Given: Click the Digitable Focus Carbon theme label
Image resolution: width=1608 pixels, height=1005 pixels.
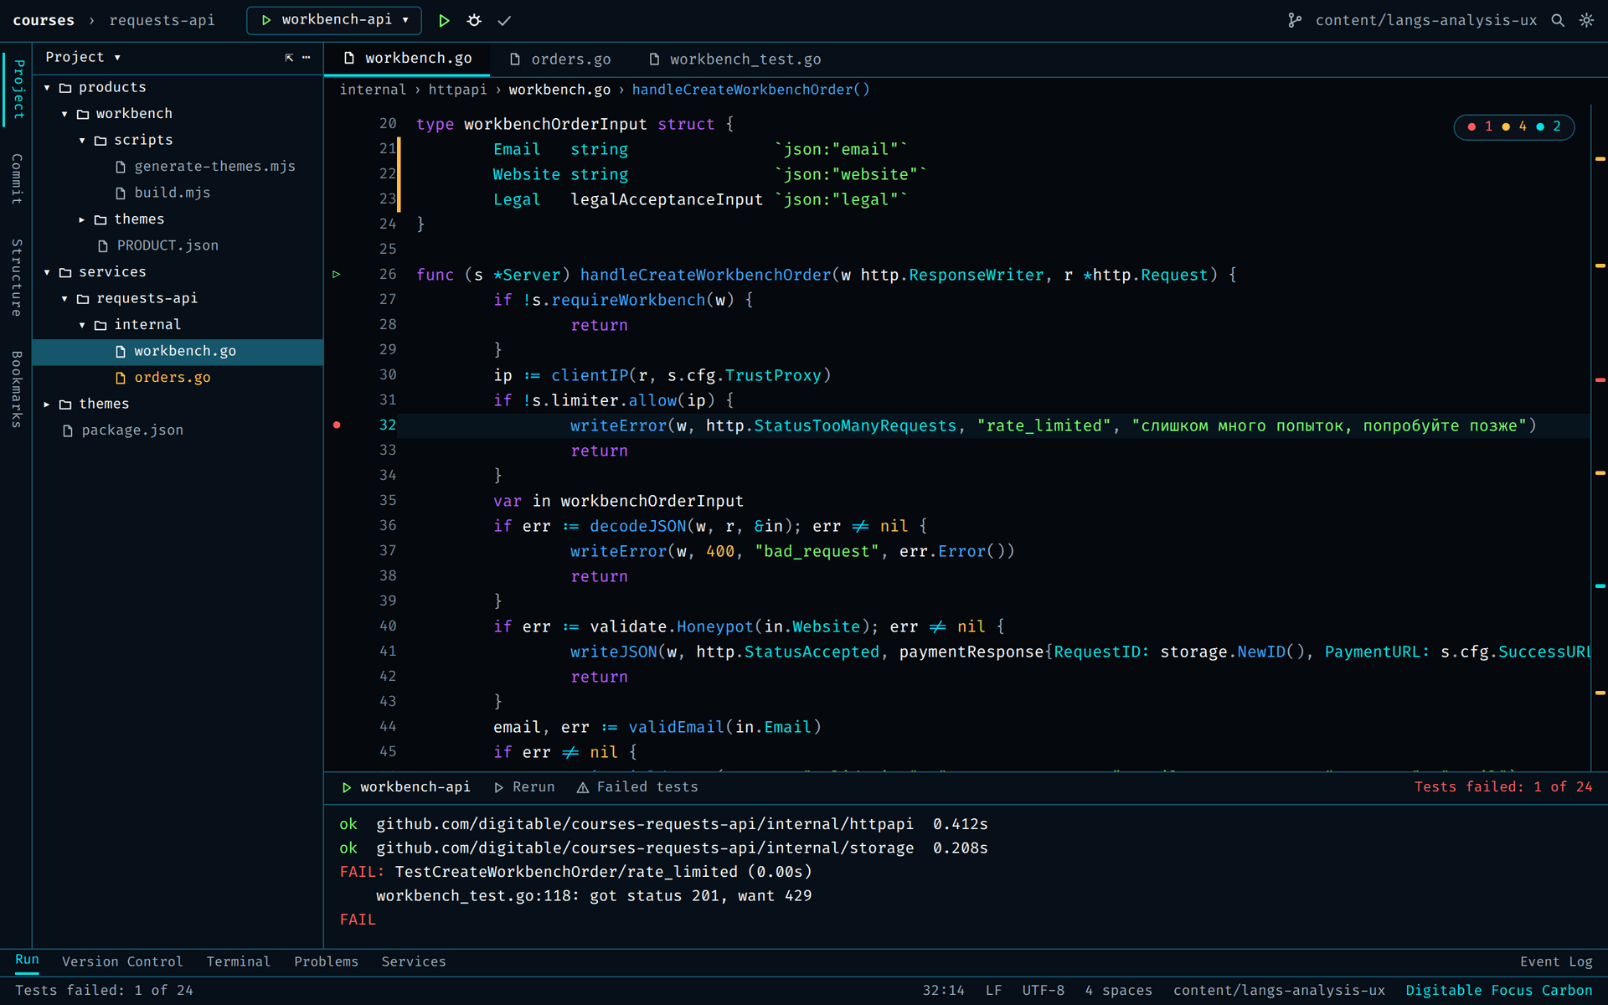Looking at the screenshot, I should (1498, 990).
